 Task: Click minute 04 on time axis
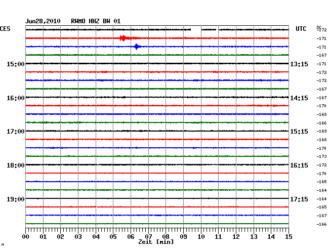tap(96, 237)
